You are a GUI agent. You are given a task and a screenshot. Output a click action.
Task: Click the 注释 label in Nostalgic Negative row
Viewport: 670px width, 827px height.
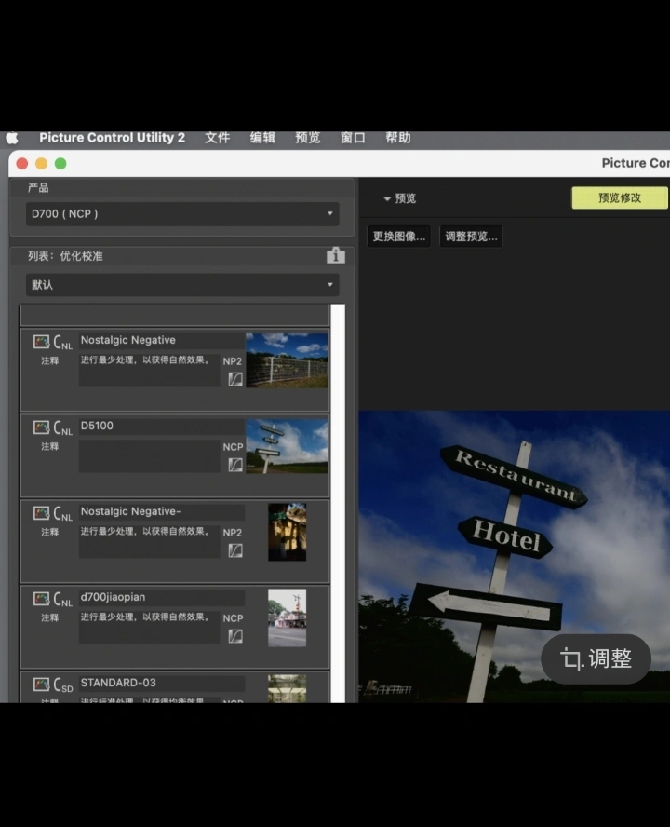(x=50, y=360)
